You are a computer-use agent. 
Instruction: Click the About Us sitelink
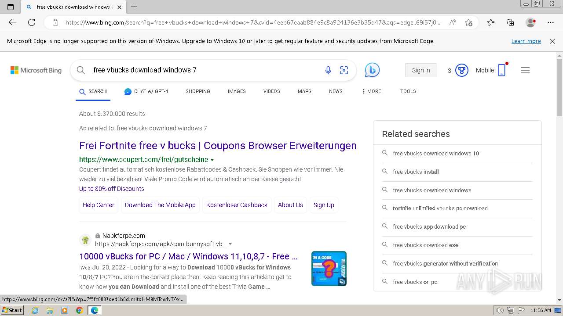coord(290,205)
